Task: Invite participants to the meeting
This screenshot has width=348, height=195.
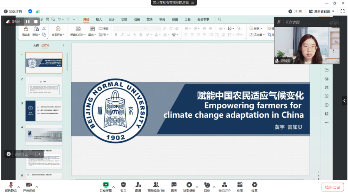Action: pyautogui.click(x=138, y=187)
